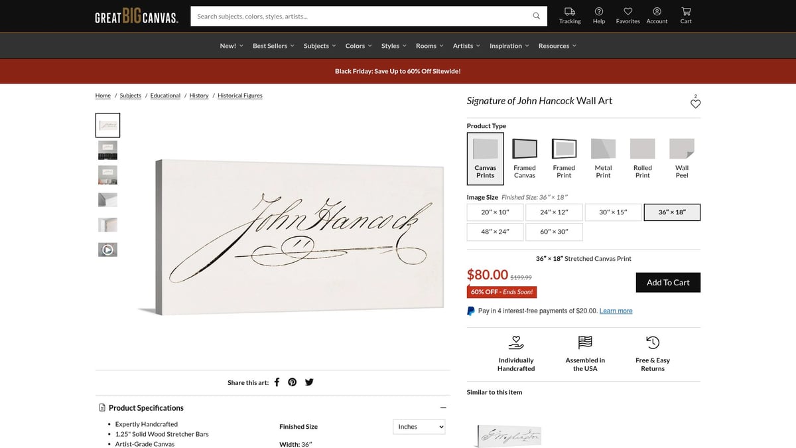
Task: Share this art on Facebook
Action: [277, 382]
